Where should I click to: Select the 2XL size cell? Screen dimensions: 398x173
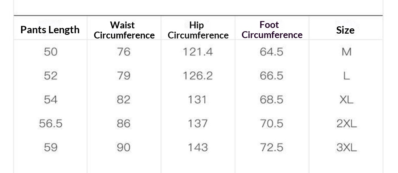coord(346,124)
